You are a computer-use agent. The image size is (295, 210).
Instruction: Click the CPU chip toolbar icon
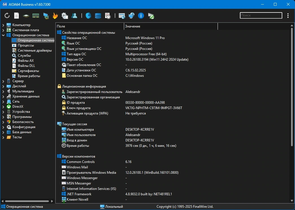pos(26,16)
